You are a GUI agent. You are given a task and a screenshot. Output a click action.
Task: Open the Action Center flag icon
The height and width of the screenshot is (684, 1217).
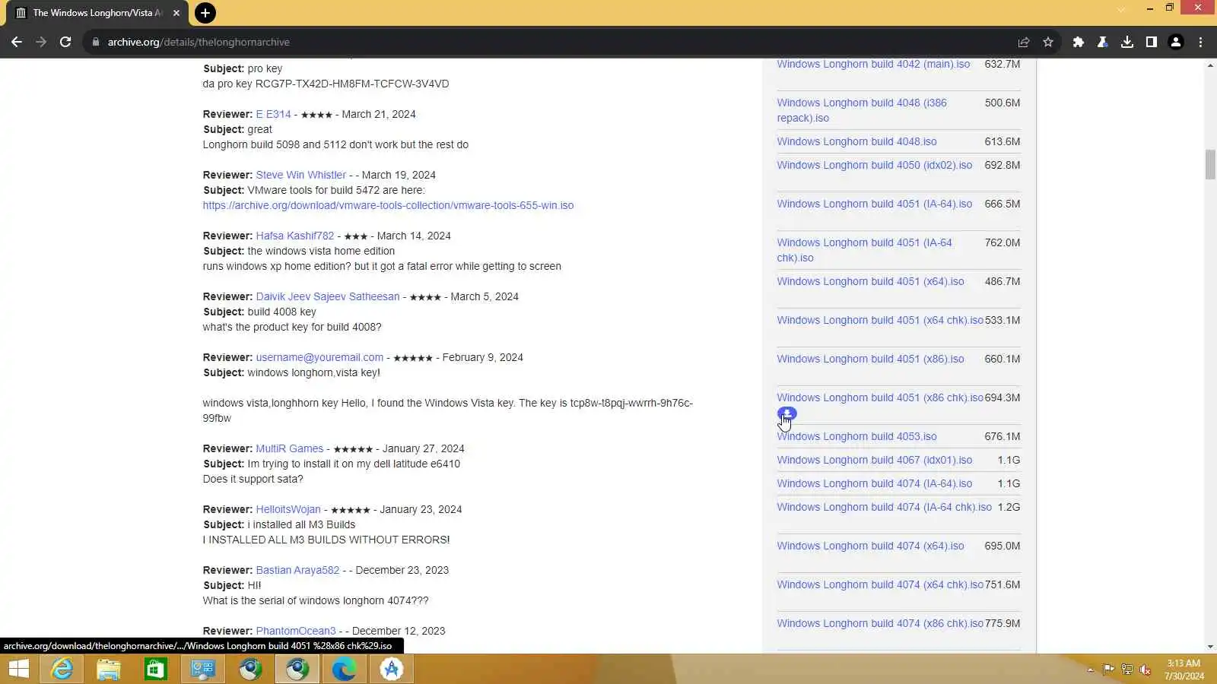pyautogui.click(x=1108, y=670)
